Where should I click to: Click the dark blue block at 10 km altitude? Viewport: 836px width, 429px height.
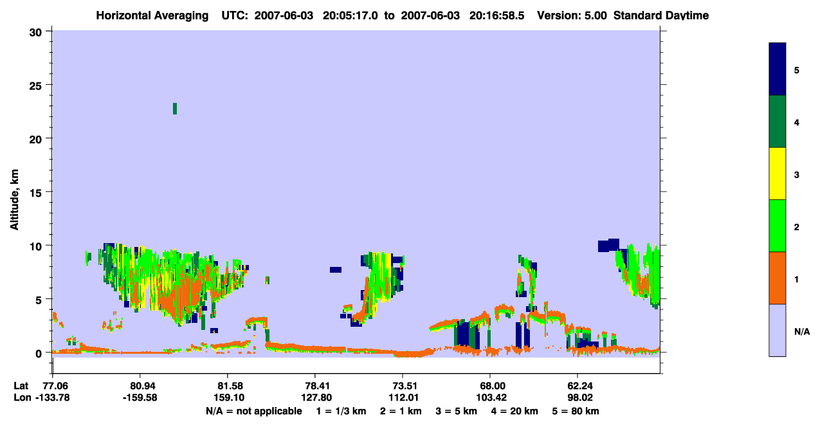click(x=608, y=245)
